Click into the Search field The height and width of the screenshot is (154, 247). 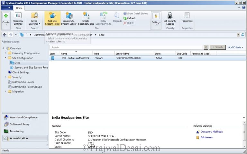[126, 47]
